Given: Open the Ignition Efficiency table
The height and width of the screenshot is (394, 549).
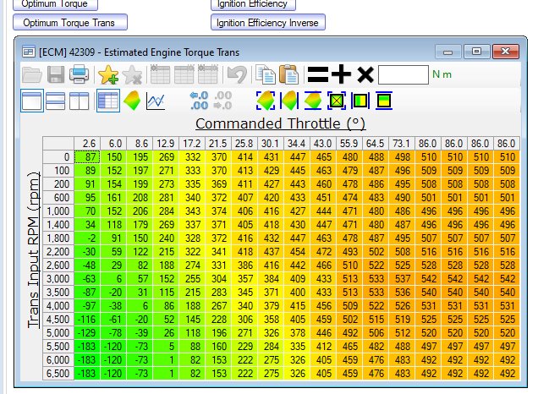Looking at the screenshot, I should [253, 4].
